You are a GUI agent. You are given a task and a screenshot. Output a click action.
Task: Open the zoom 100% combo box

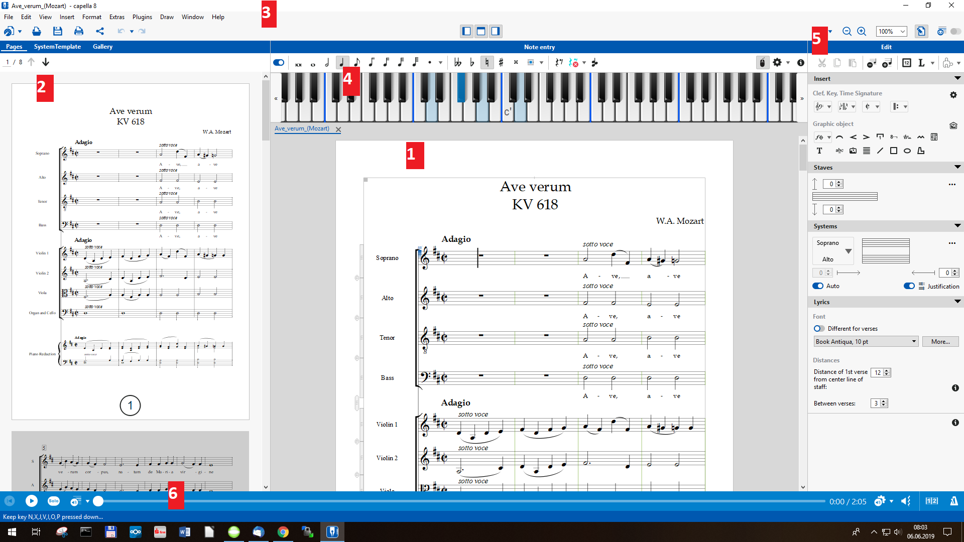click(x=891, y=32)
